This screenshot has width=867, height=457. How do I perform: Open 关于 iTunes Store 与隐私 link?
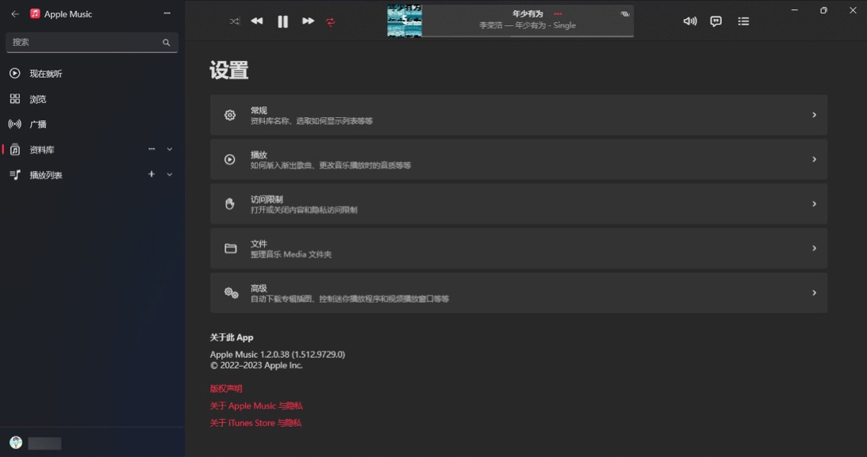[256, 423]
